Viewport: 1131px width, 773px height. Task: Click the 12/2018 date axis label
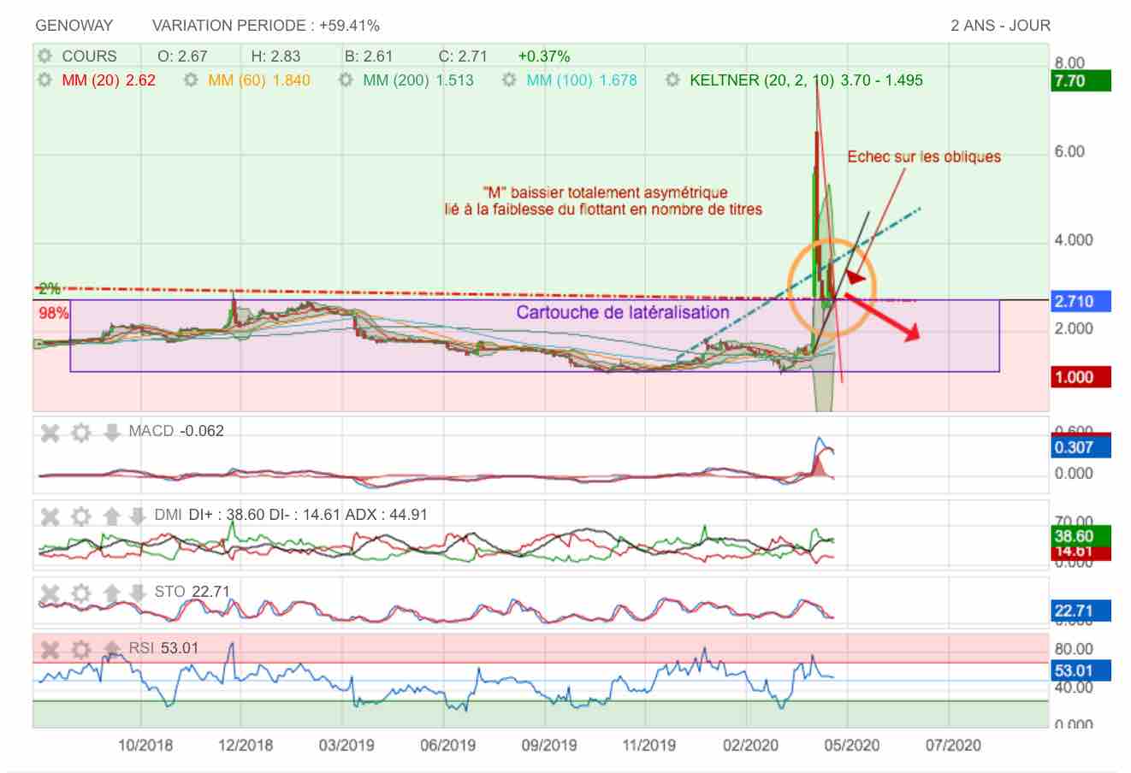245,745
